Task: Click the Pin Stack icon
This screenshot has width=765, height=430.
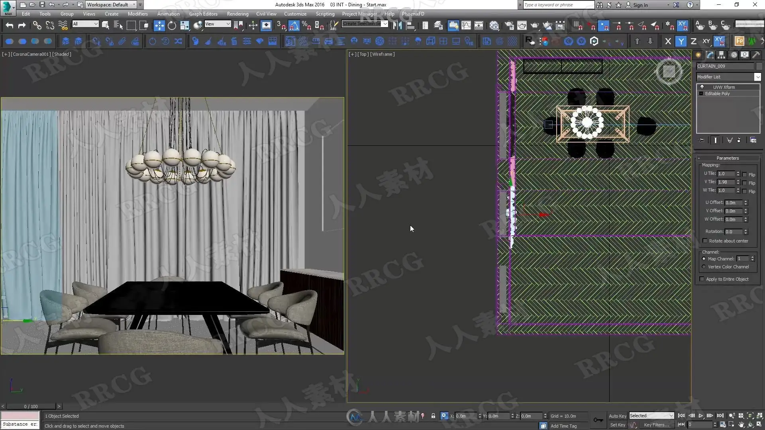Action: (702, 140)
